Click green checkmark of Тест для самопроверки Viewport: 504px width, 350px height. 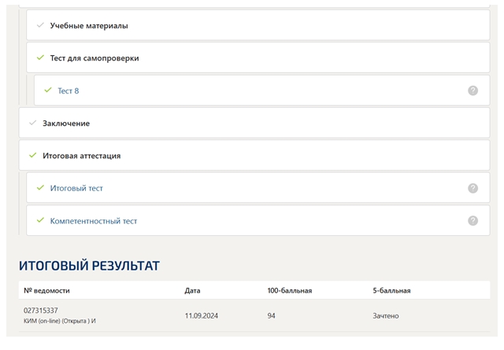[40, 57]
